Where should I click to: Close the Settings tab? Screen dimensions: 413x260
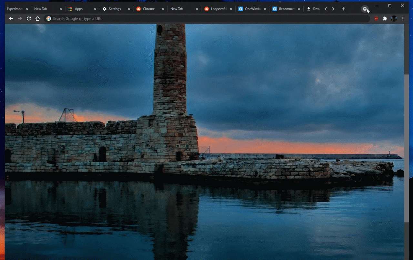coord(129,9)
